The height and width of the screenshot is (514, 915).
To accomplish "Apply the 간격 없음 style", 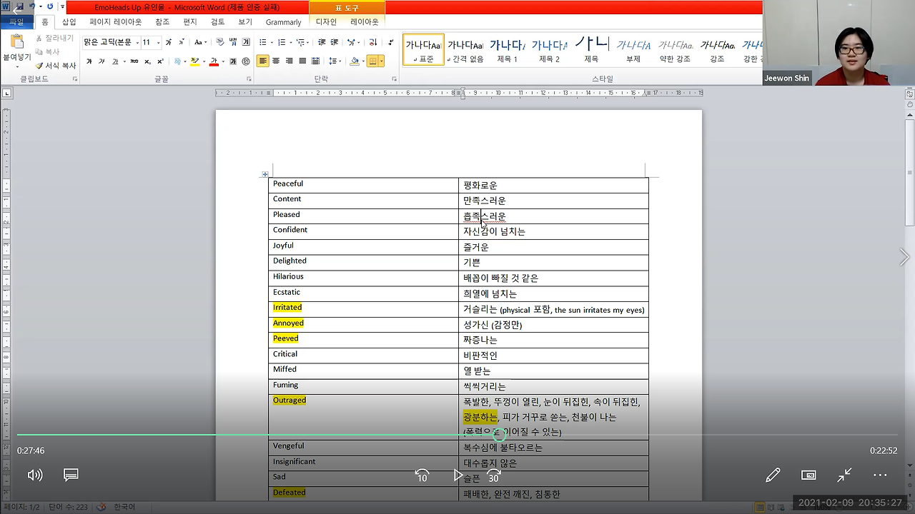I will pyautogui.click(x=465, y=49).
